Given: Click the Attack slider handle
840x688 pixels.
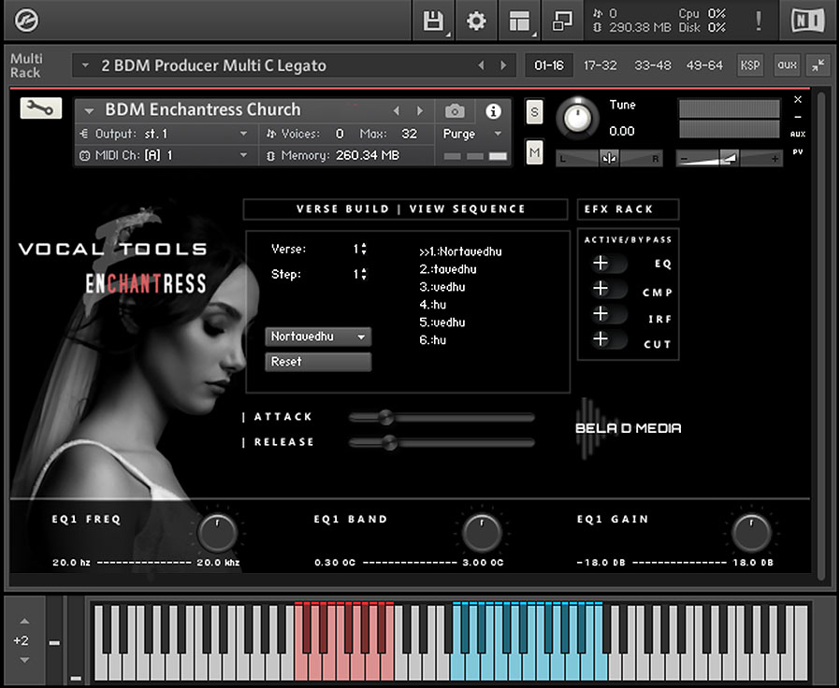Looking at the screenshot, I should pyautogui.click(x=385, y=417).
